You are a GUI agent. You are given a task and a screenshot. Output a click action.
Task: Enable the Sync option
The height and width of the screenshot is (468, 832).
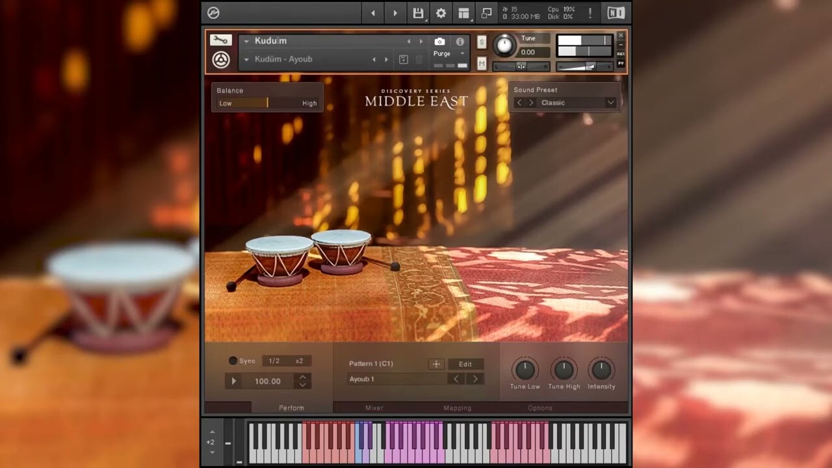233,361
